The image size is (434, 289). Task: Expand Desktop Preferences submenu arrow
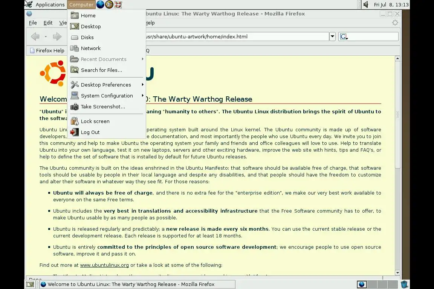(142, 85)
